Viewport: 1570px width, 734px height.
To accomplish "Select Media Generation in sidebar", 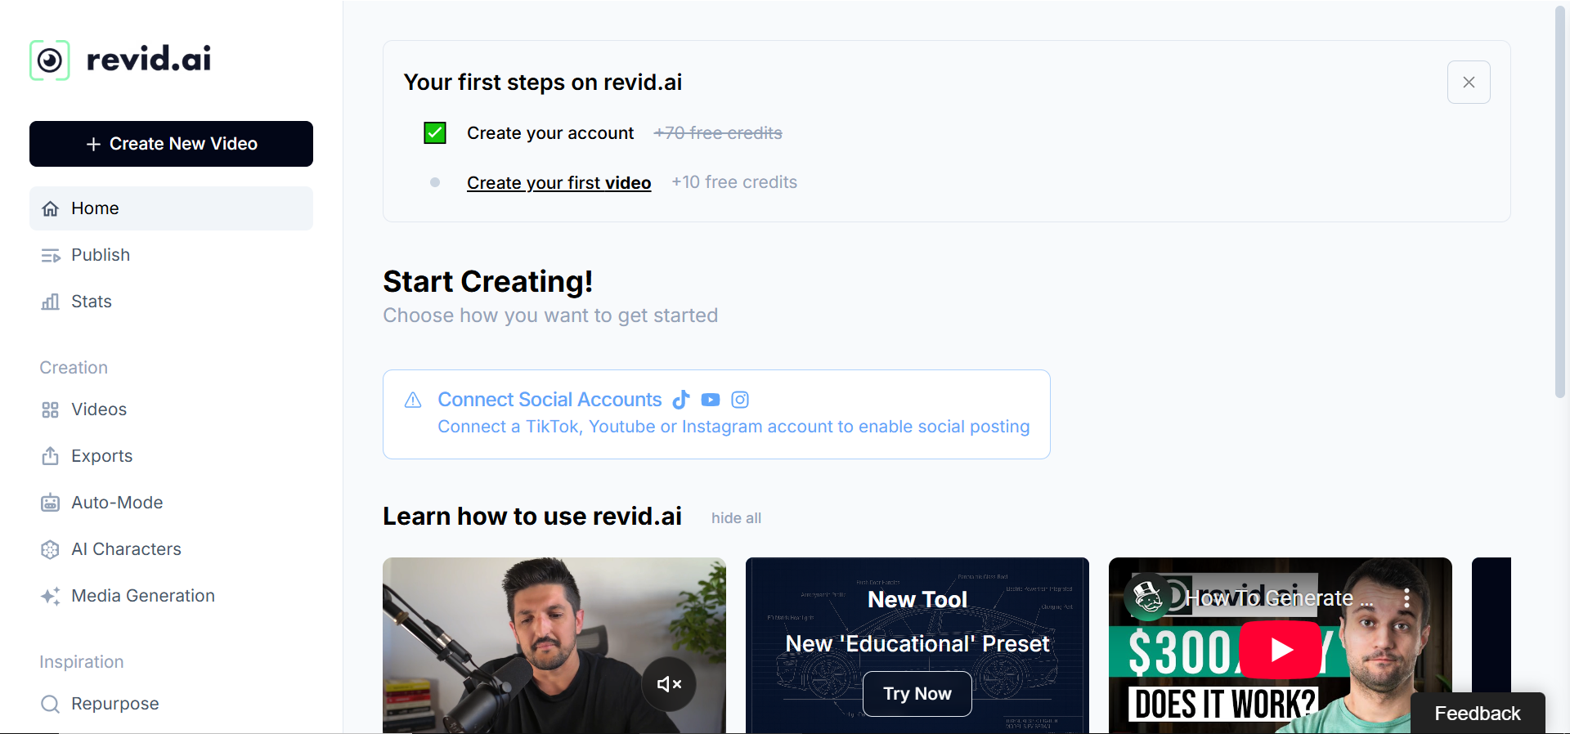I will point(171,596).
